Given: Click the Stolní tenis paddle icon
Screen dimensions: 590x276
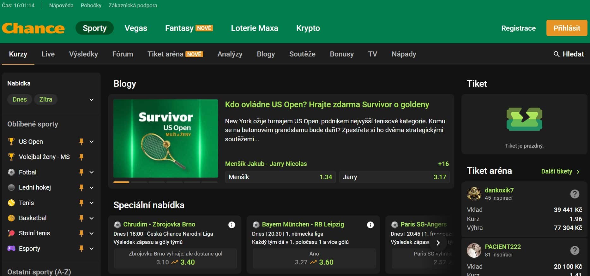Looking at the screenshot, I should tap(11, 233).
